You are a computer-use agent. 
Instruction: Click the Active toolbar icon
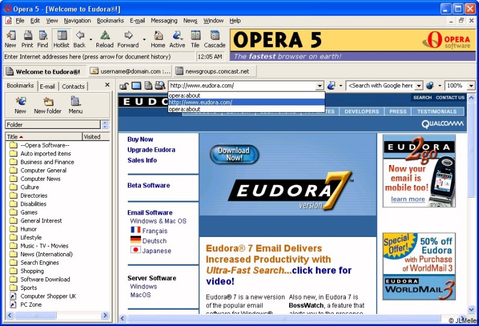pyautogui.click(x=177, y=39)
